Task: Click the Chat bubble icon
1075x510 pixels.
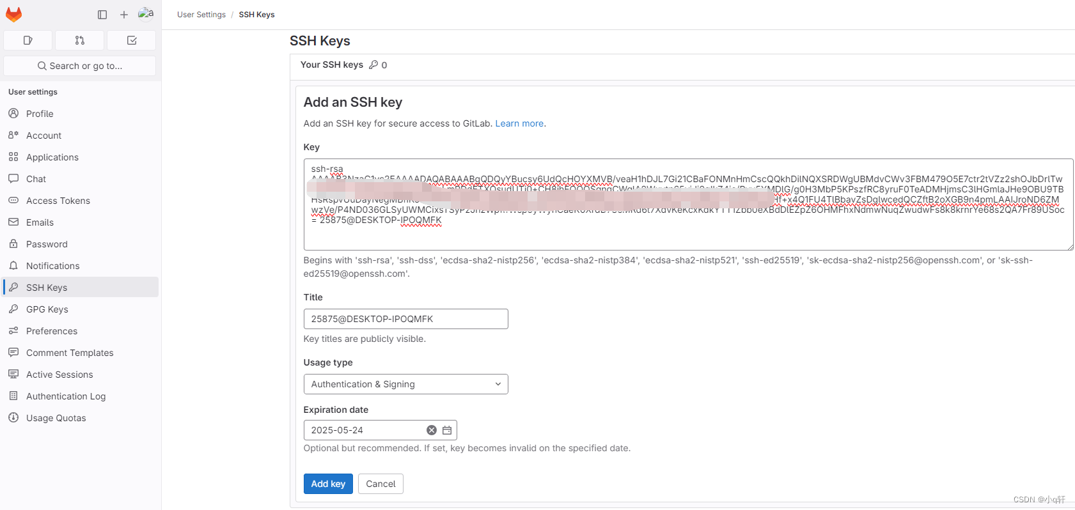Action: [13, 178]
